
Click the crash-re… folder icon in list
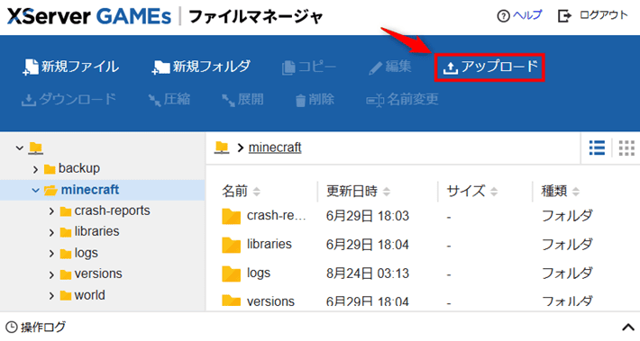tap(231, 216)
